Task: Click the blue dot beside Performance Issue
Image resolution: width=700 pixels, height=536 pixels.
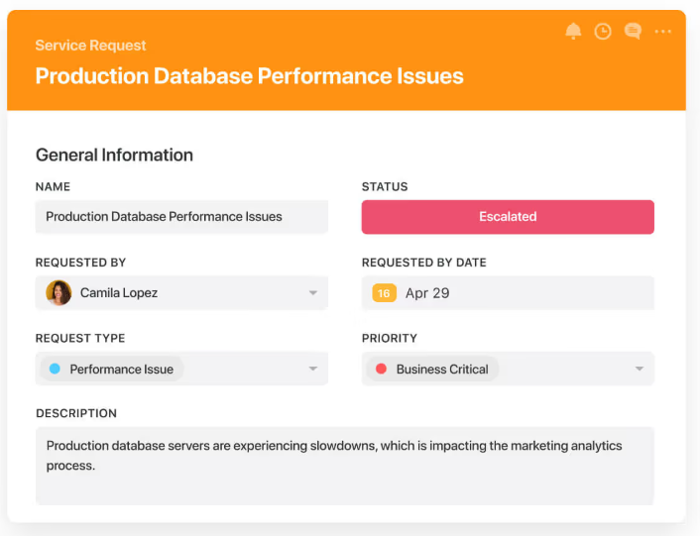Action: coord(55,369)
